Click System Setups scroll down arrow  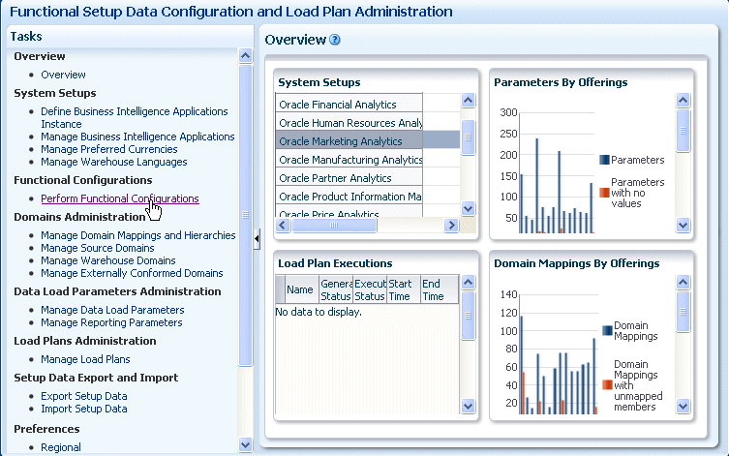(469, 209)
